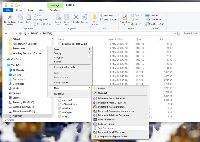Open the Easy access dropdown
This screenshot has height=142, width=200.
109,20
